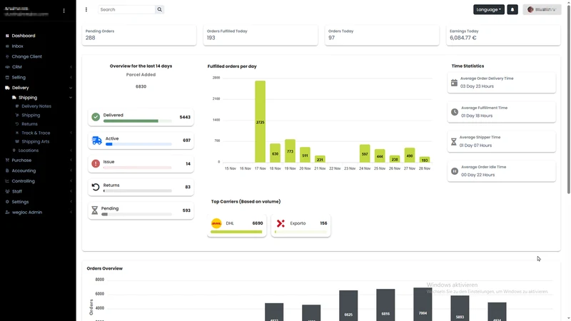Click the Settings gear sidebar icon
This screenshot has height=321, width=571.
[x=7, y=202]
